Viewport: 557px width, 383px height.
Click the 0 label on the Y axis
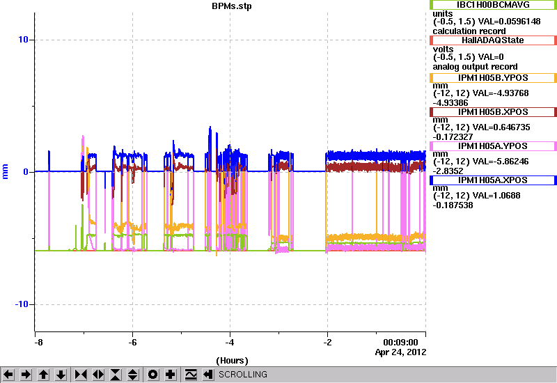point(26,172)
